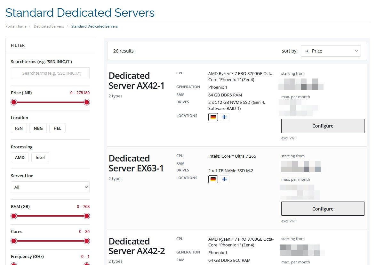Configure the Dedicated Server EX63-1
384x265 pixels.
tap(323, 209)
